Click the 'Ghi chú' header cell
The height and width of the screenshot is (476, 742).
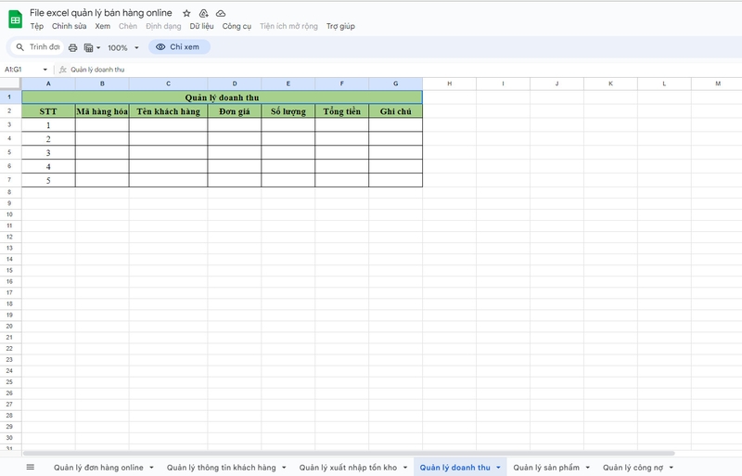[x=396, y=111]
